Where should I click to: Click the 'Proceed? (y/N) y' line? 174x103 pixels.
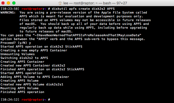16,43
